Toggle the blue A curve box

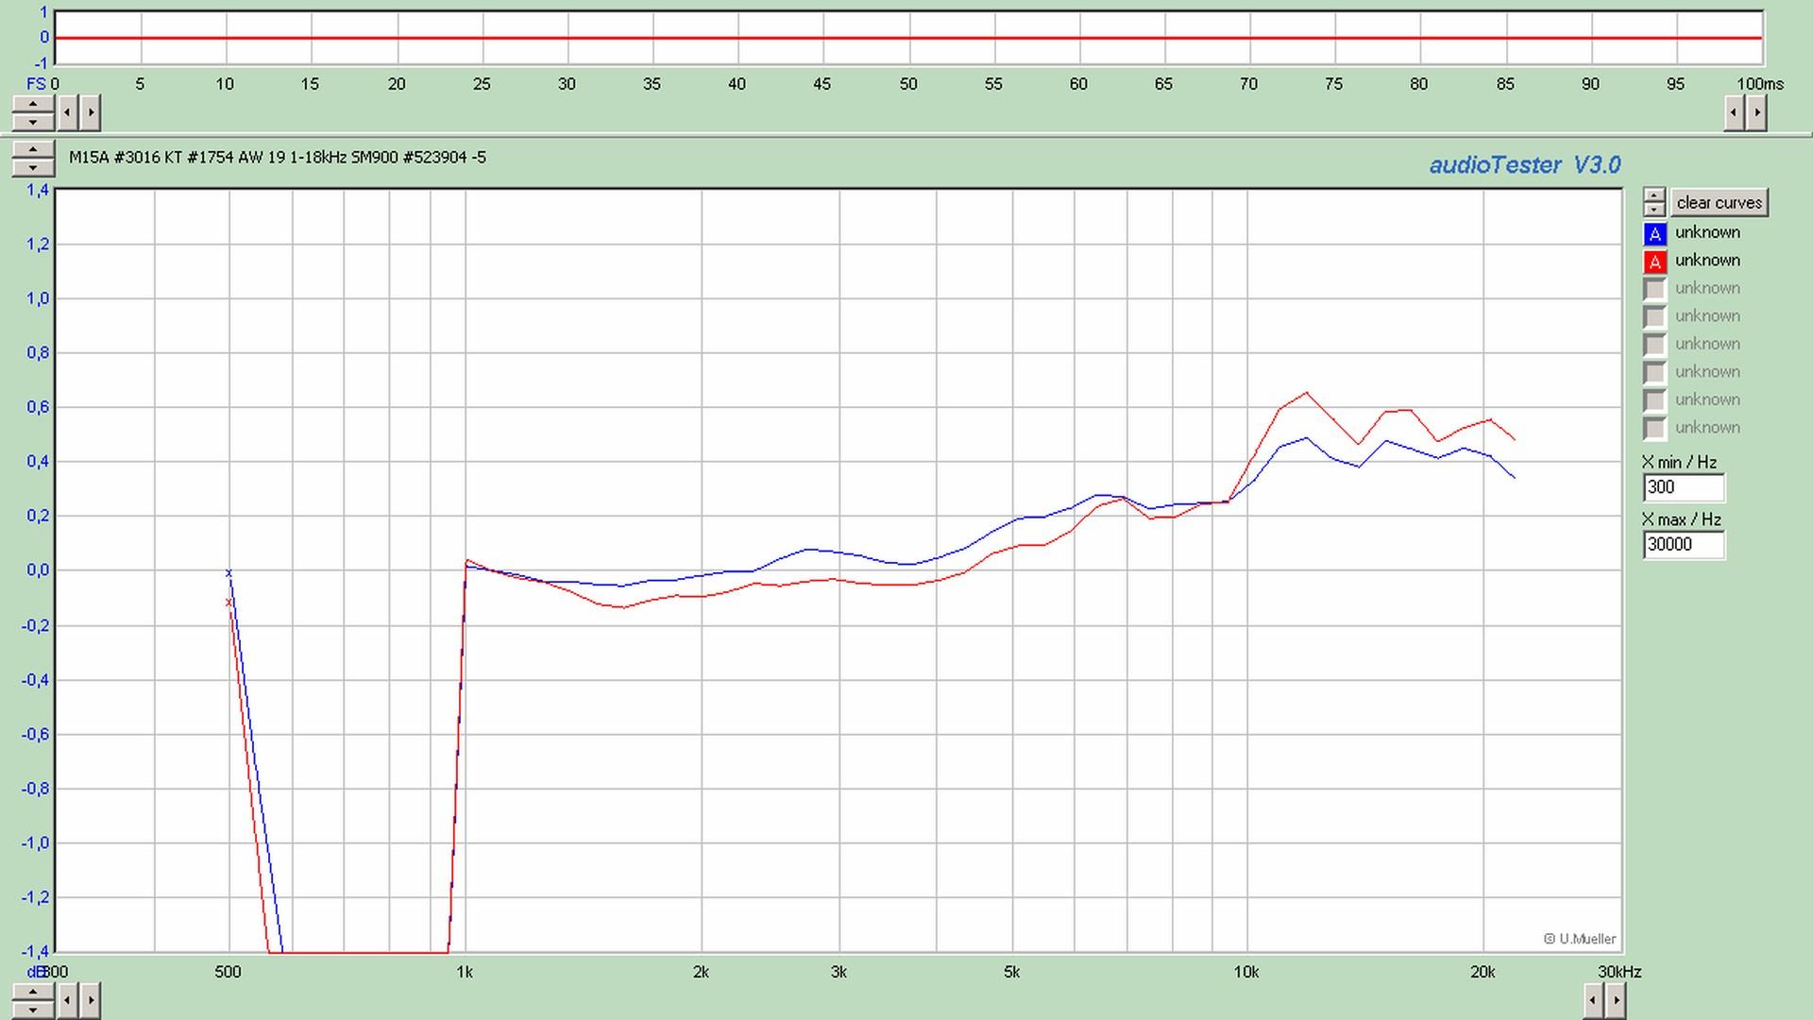click(1654, 233)
